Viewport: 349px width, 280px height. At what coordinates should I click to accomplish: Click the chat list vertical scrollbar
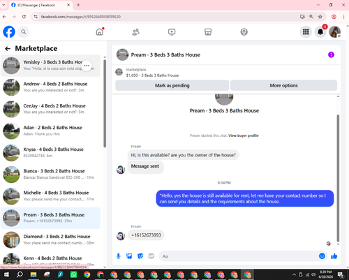tap(105, 103)
